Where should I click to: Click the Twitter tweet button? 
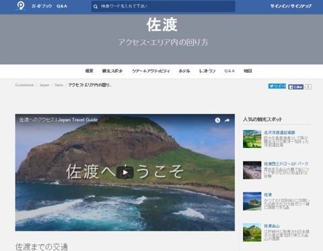[x=277, y=86]
